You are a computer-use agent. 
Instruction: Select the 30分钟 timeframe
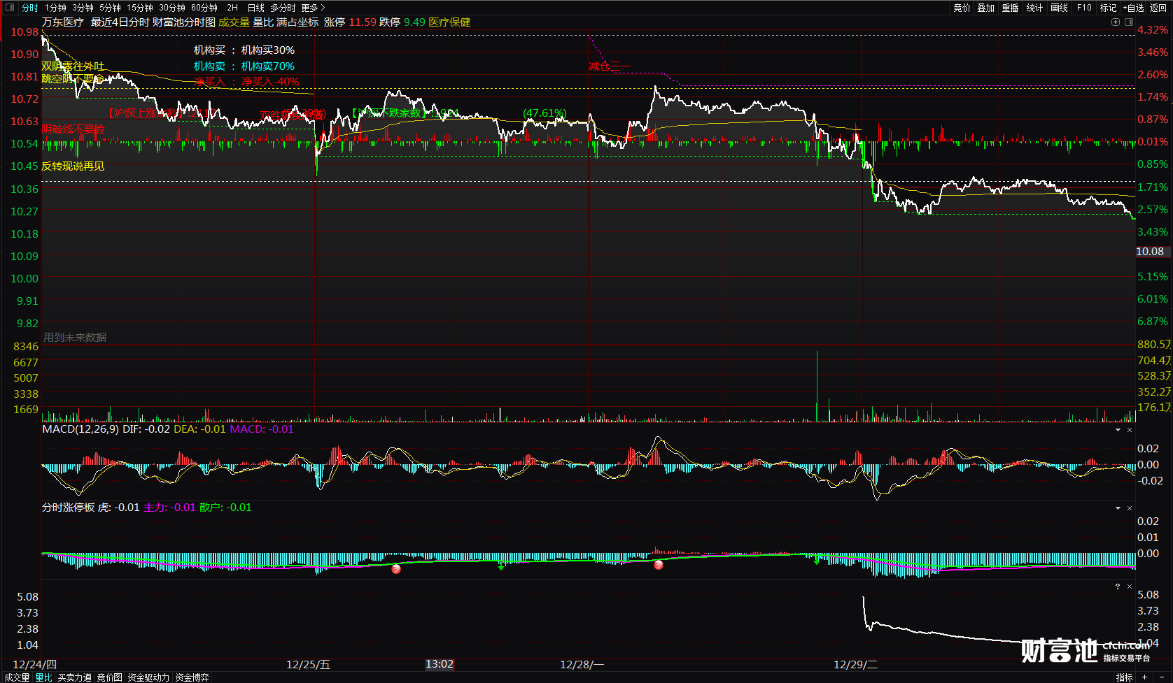point(171,8)
